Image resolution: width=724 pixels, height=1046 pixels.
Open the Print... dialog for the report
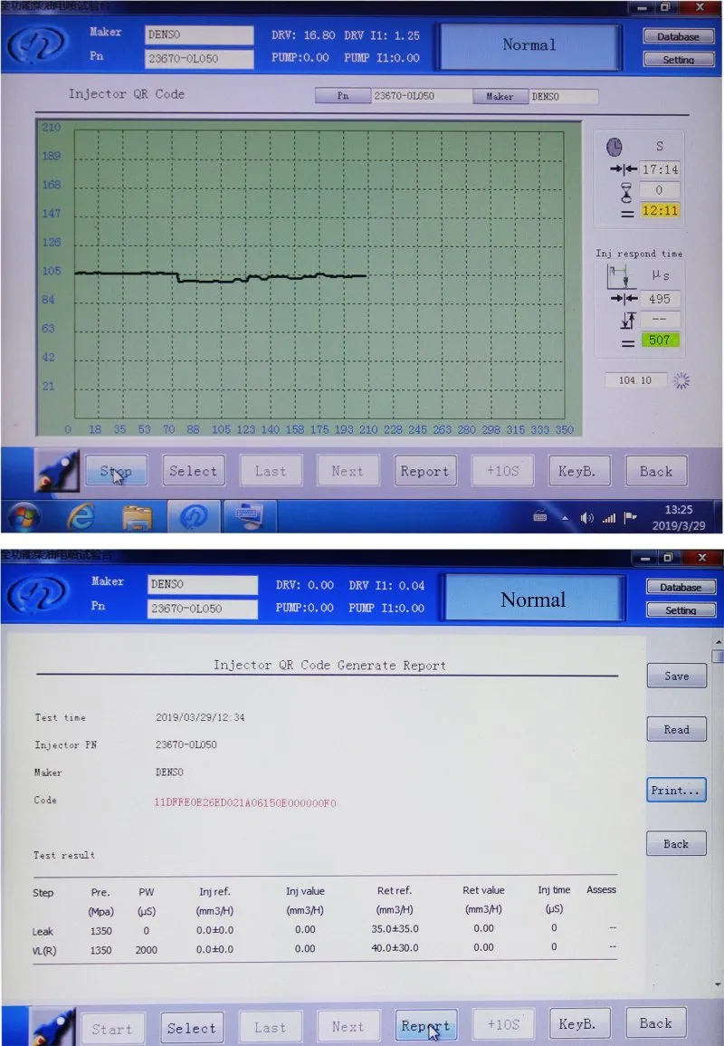pos(676,791)
